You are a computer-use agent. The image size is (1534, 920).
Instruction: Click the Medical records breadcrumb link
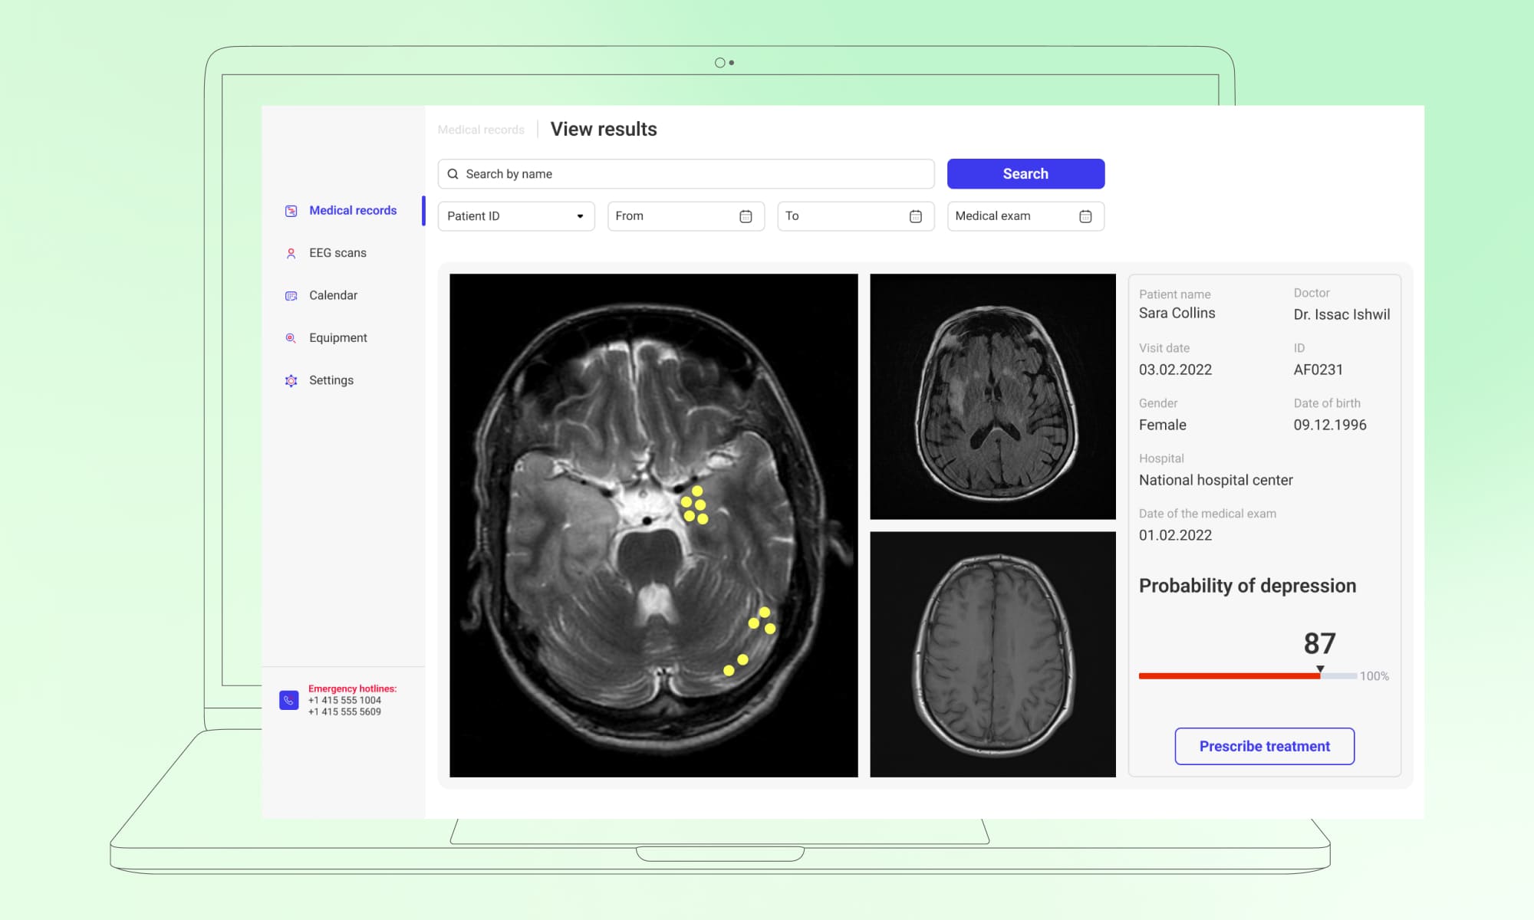(481, 130)
